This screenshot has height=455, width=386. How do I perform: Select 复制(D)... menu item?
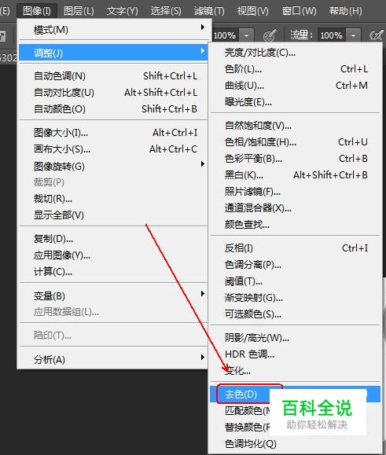pyautogui.click(x=113, y=239)
